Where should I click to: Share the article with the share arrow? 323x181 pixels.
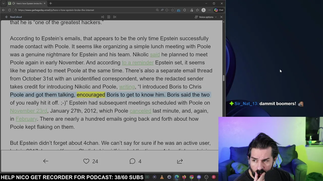click(x=180, y=161)
